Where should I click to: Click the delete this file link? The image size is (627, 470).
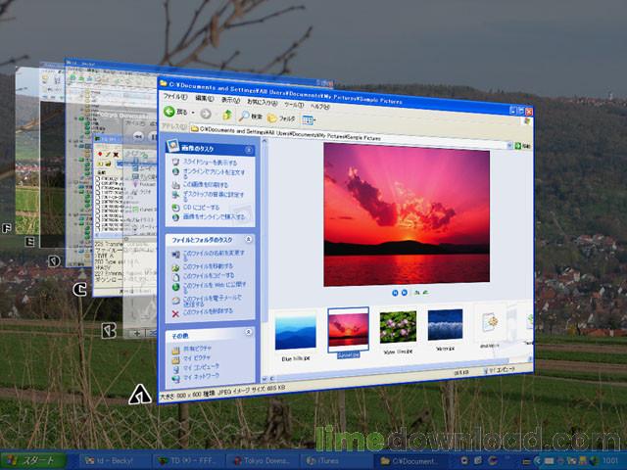point(204,311)
